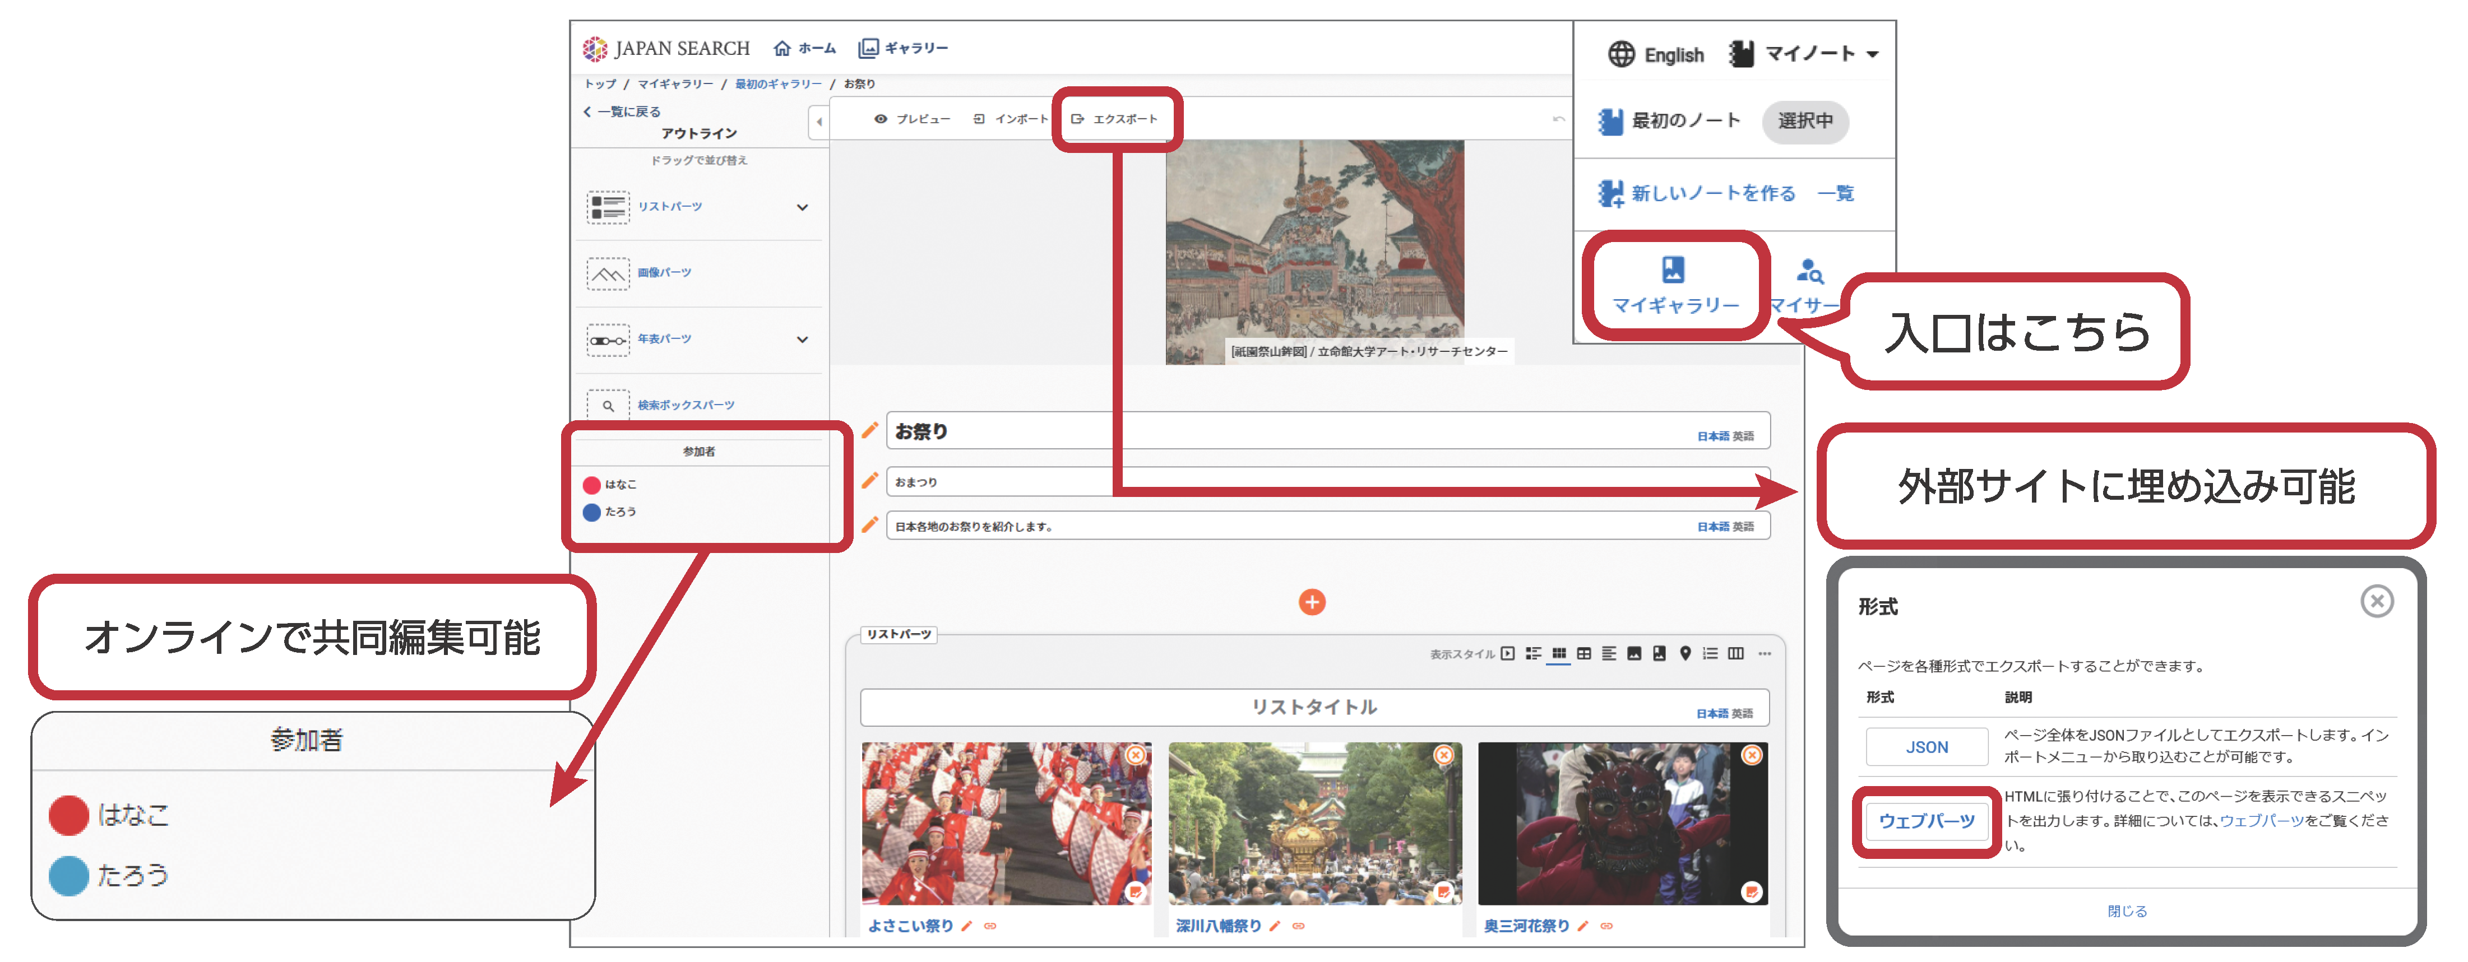The width and height of the screenshot is (2468, 962).
Task: Click the red はなこ participant dot
Action: (x=592, y=485)
